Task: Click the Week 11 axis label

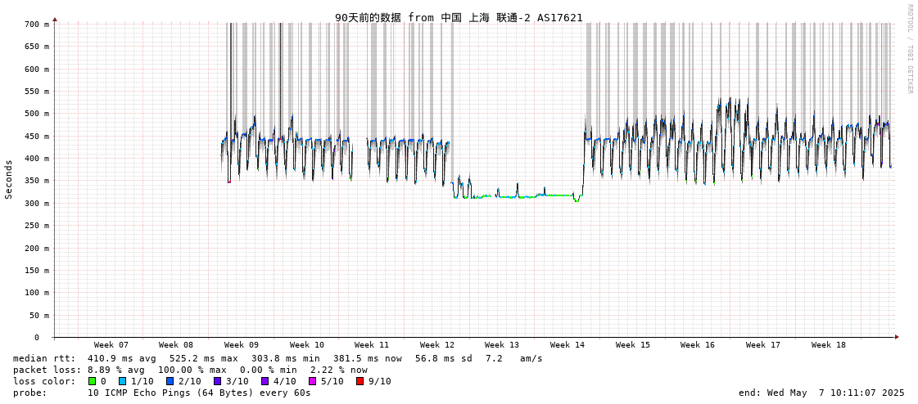Action: click(372, 345)
